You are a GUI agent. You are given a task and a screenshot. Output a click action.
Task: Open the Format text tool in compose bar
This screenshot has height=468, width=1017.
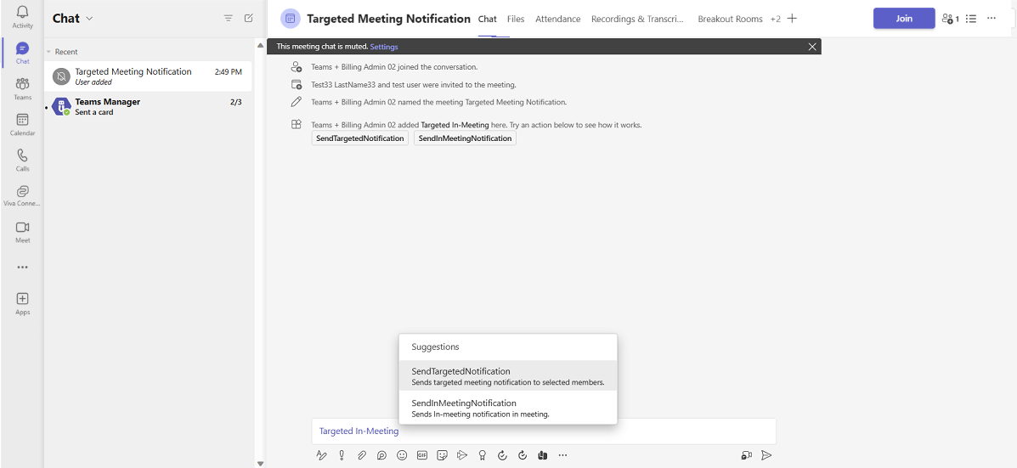[321, 455]
